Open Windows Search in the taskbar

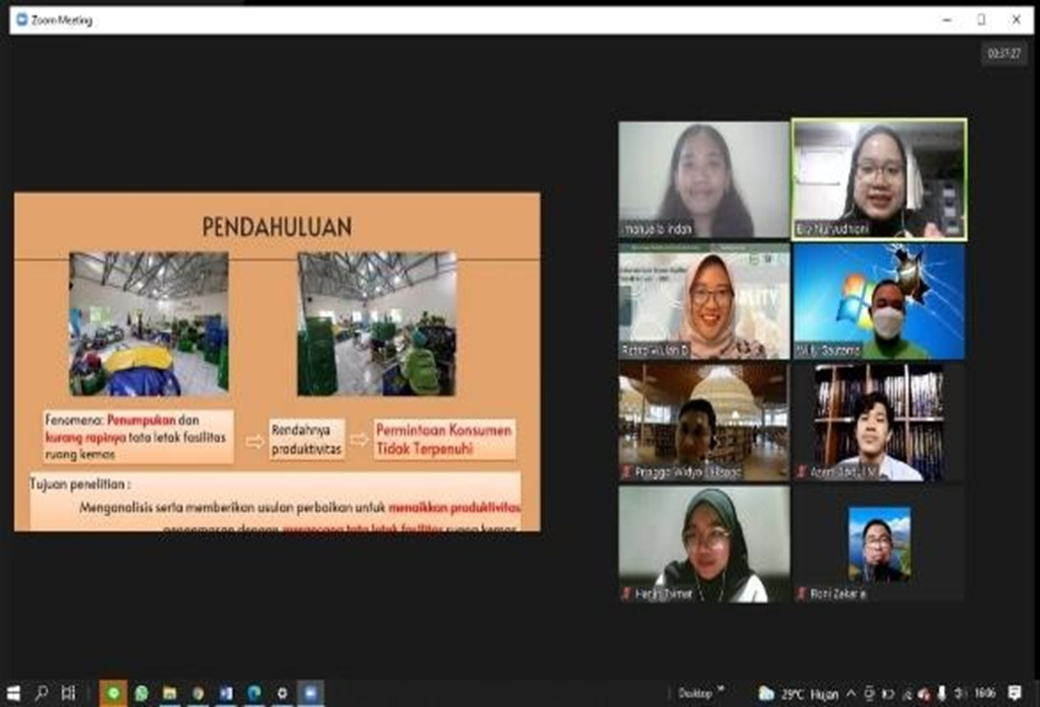44,692
